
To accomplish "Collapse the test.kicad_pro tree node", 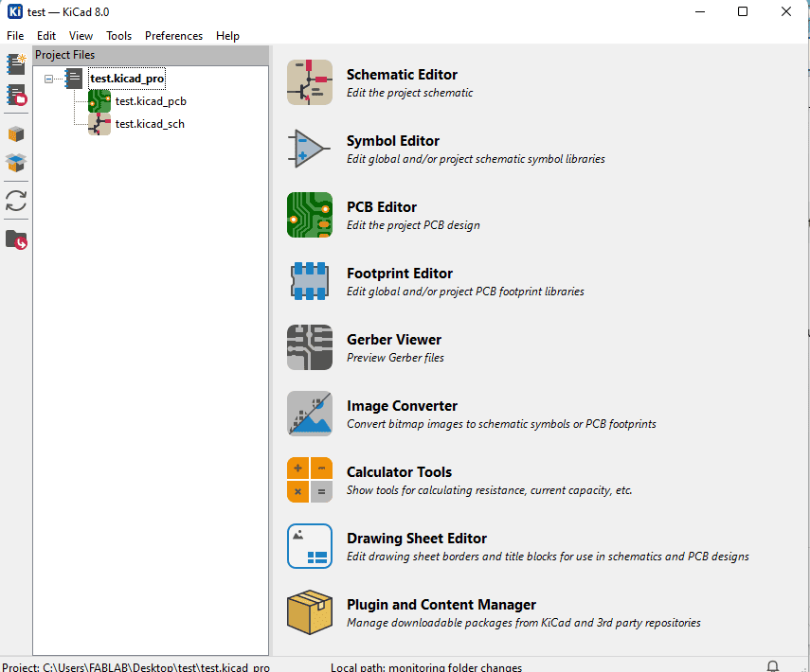I will [x=48, y=79].
